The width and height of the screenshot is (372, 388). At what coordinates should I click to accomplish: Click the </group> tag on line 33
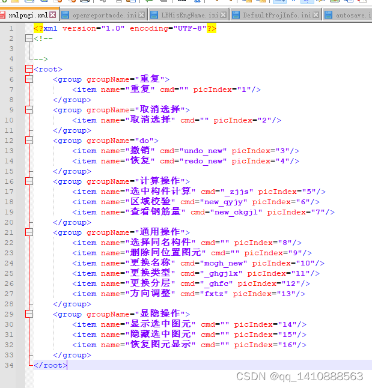72,355
